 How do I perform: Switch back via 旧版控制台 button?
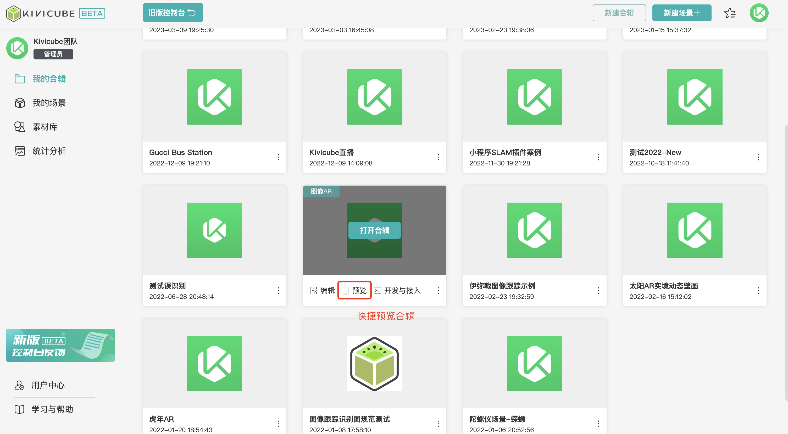(x=173, y=13)
